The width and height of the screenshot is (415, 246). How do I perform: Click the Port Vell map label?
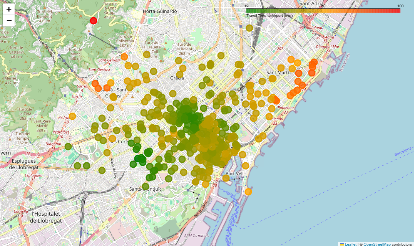[234, 173]
